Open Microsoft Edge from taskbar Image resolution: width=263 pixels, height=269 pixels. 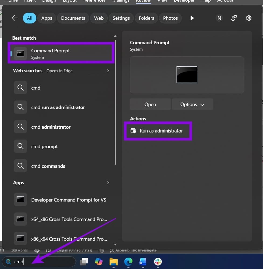pyautogui.click(x=128, y=262)
